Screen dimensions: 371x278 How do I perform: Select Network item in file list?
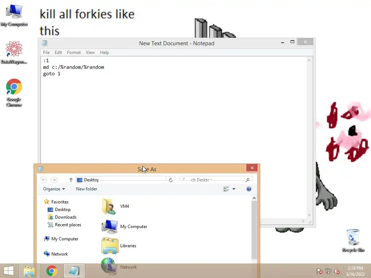coord(119,266)
